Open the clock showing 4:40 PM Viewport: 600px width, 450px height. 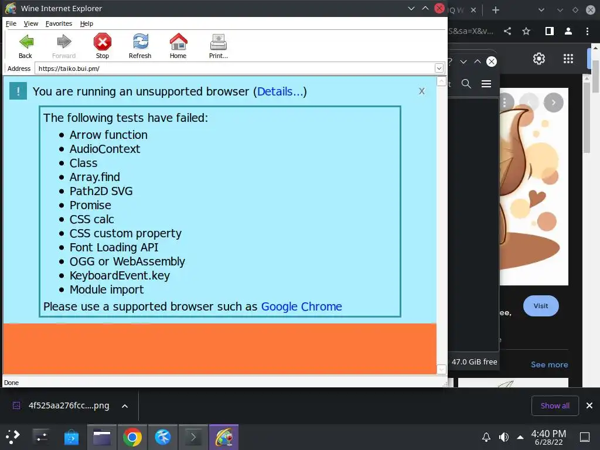(548, 437)
